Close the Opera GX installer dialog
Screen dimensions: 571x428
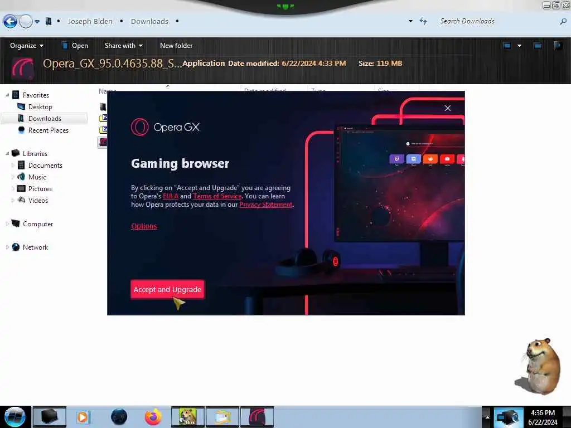448,108
